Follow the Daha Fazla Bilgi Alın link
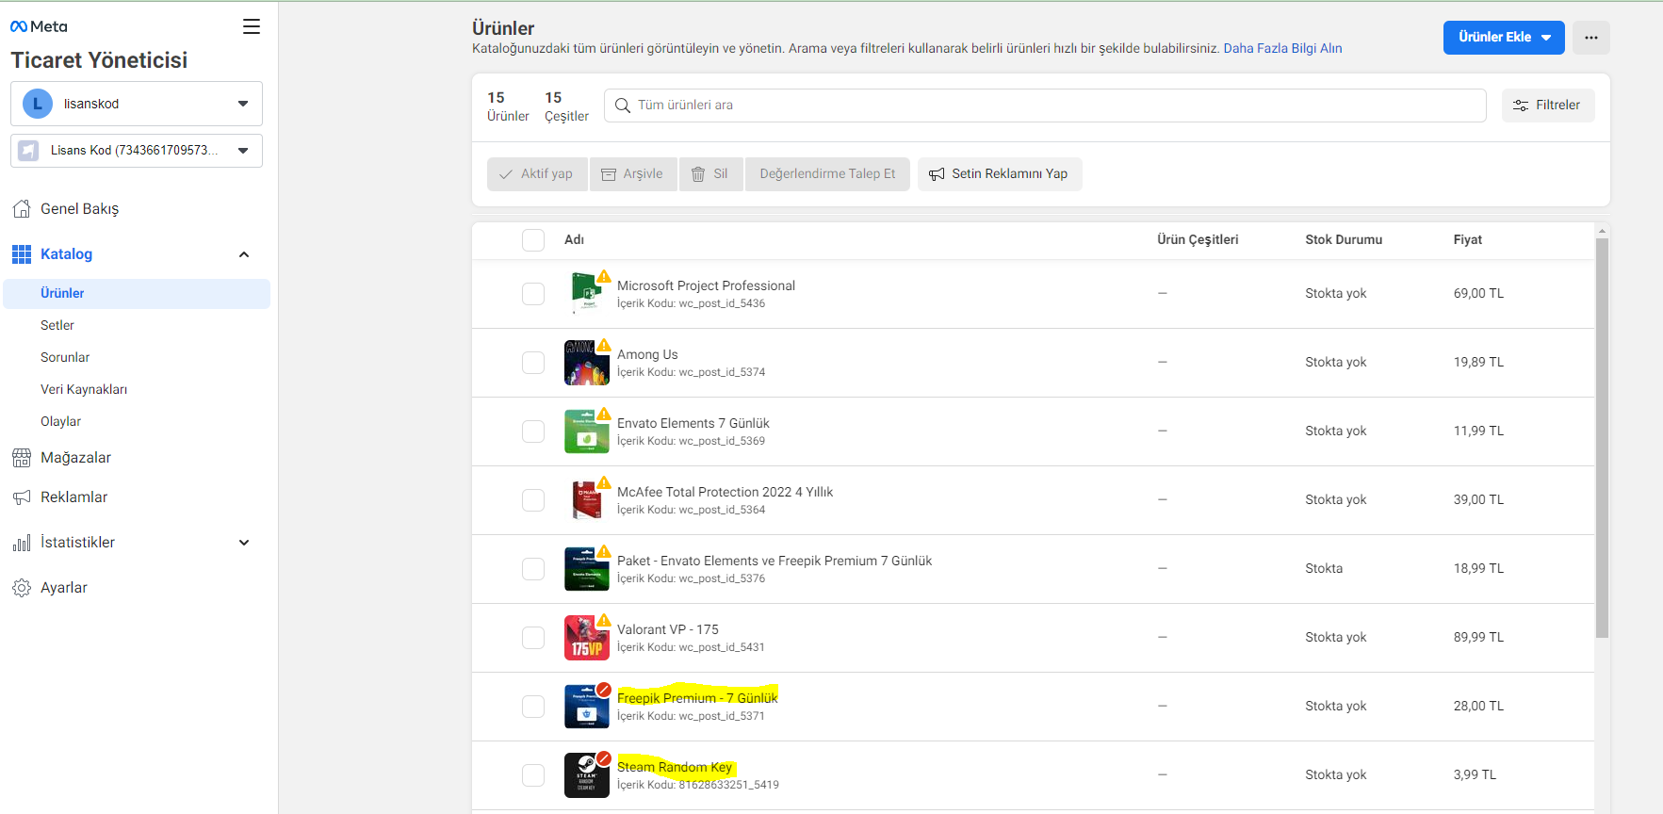Screen dimensions: 1663x814 pyautogui.click(x=1282, y=49)
